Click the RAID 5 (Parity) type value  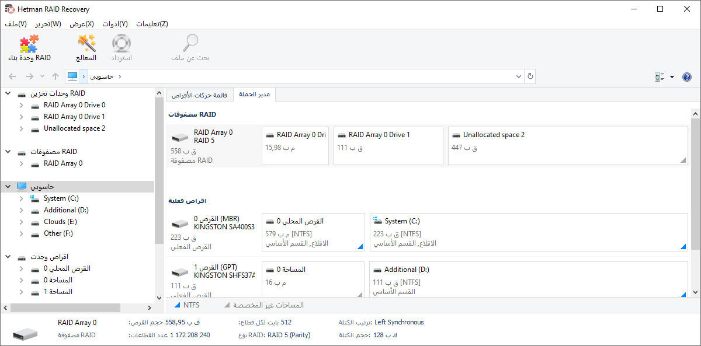click(x=289, y=335)
